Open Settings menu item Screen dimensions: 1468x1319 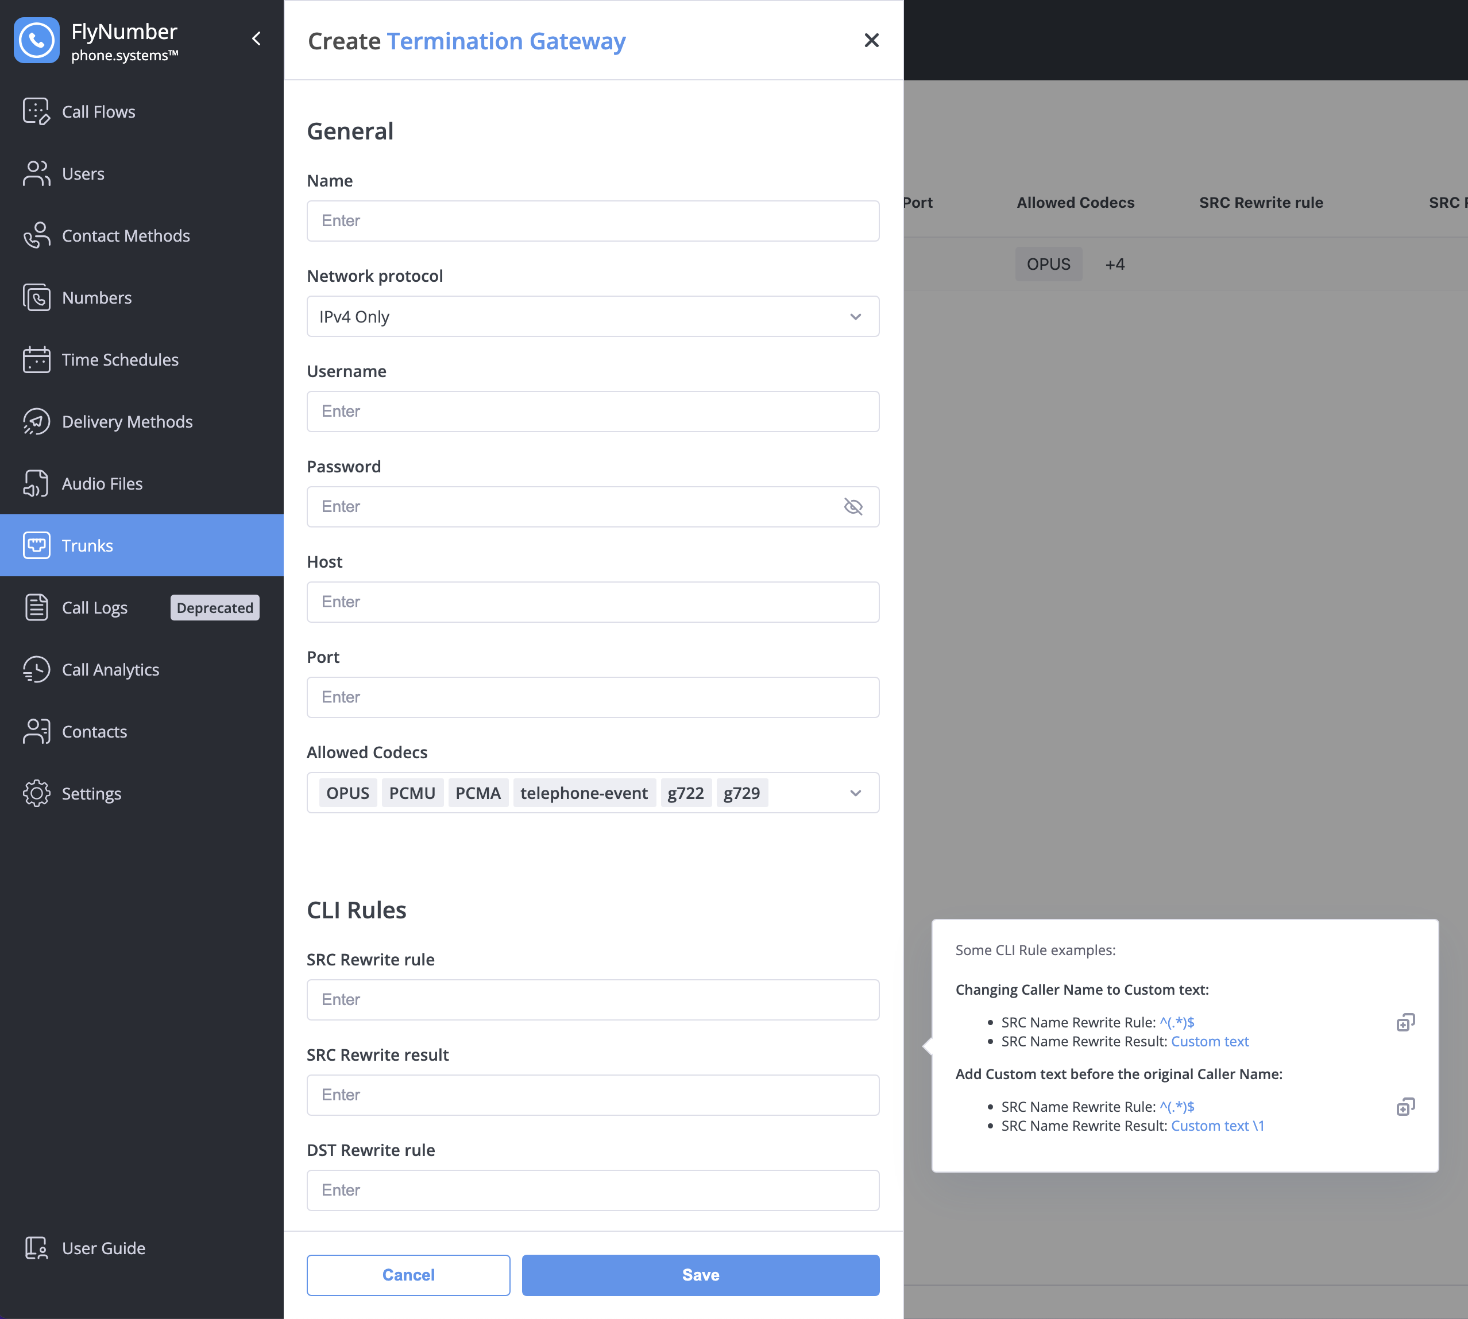[141, 794]
